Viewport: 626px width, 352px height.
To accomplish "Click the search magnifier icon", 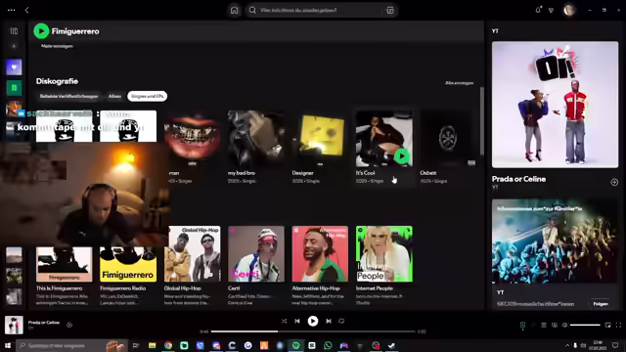I will click(x=252, y=10).
